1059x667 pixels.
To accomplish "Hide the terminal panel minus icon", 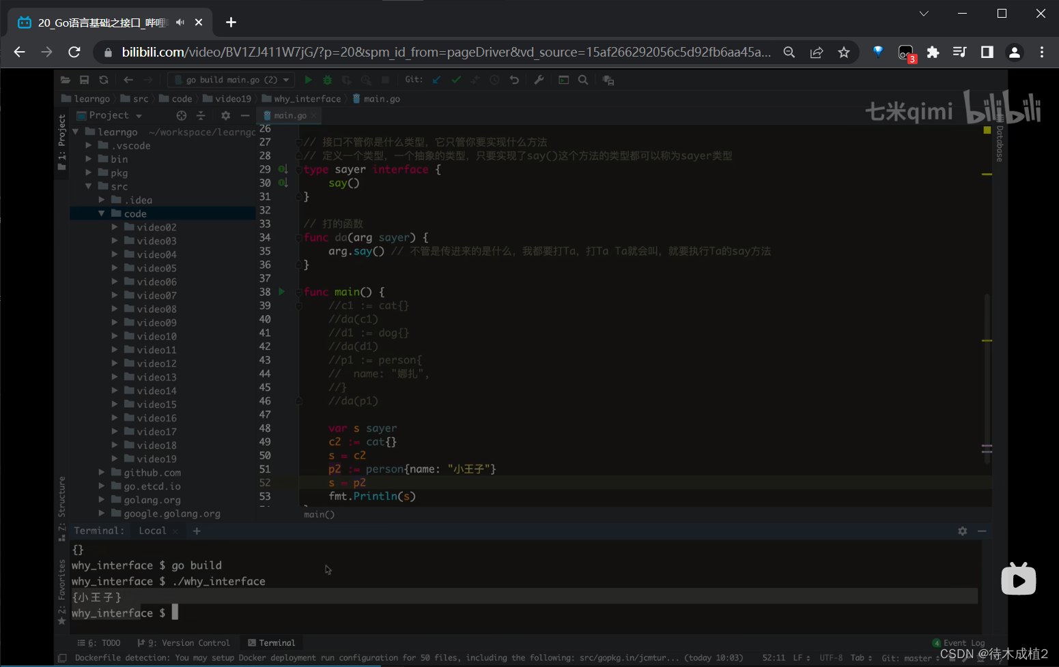I will (x=982, y=531).
